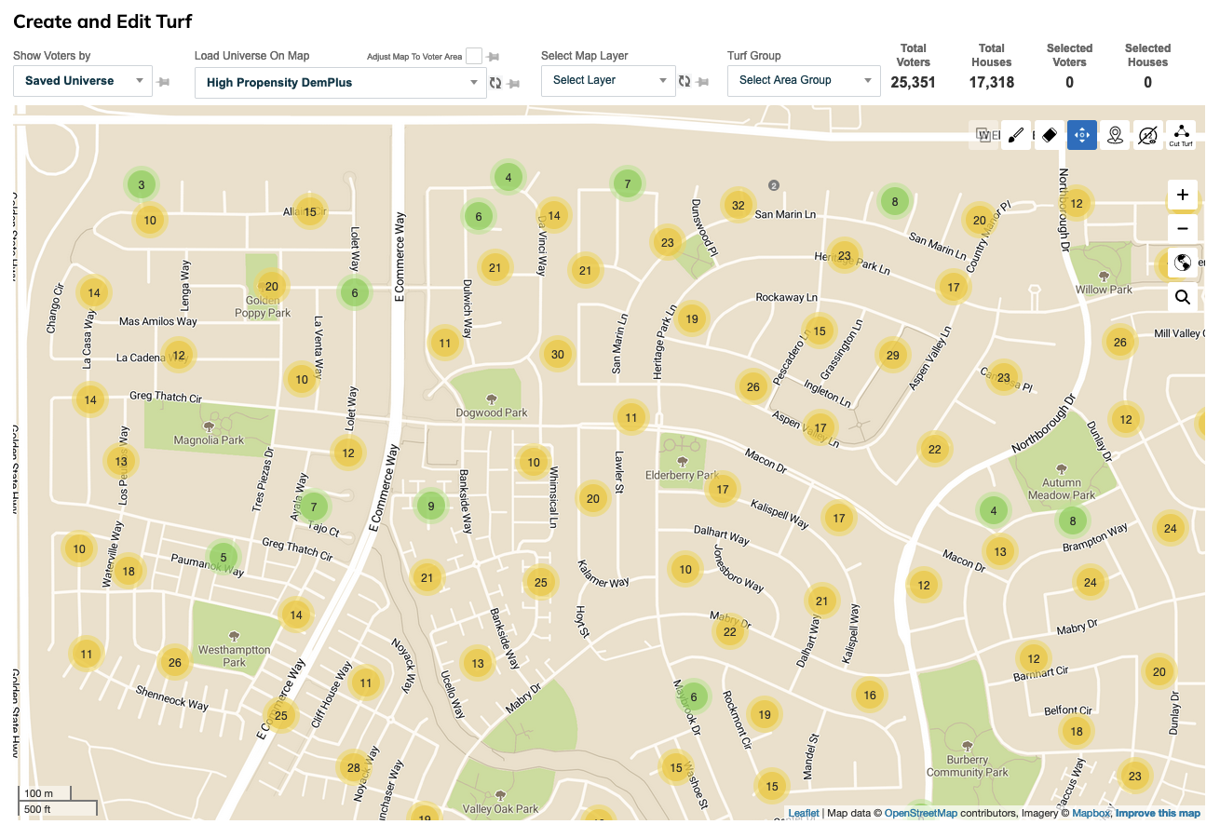Click the Westhamptton Park label
The image size is (1220, 838).
235,656
